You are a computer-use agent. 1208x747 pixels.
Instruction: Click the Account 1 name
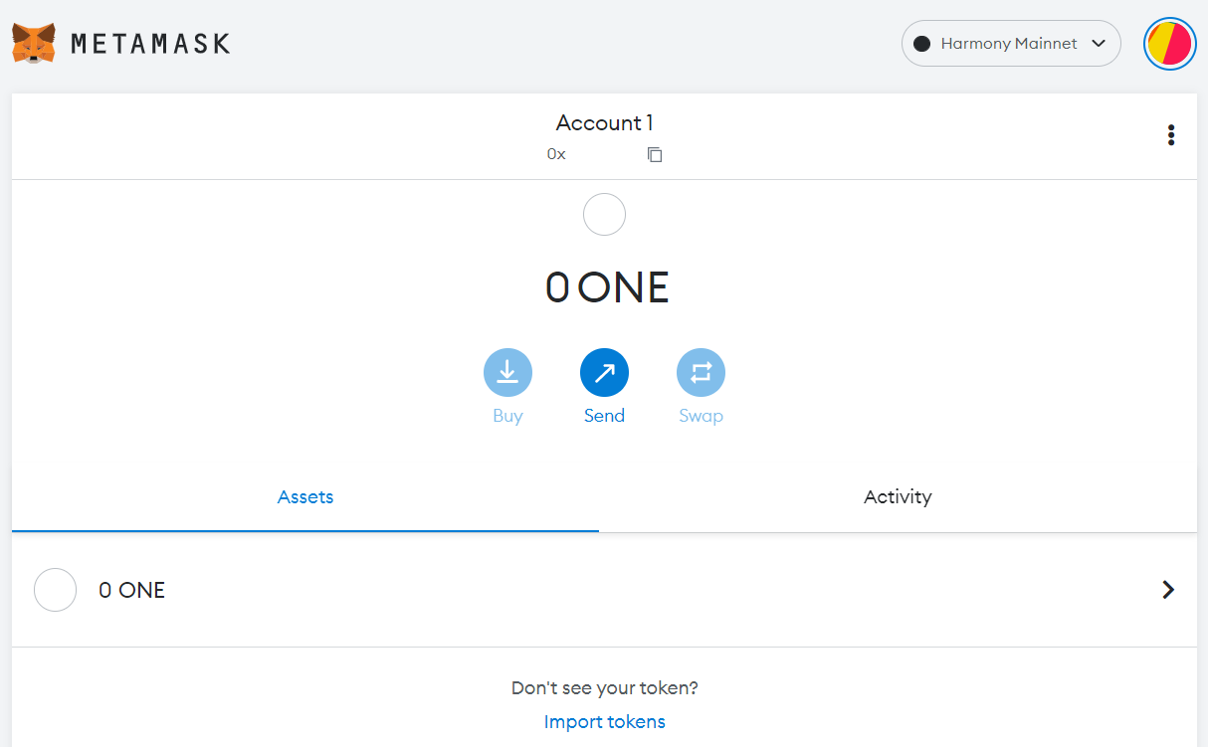click(x=604, y=123)
